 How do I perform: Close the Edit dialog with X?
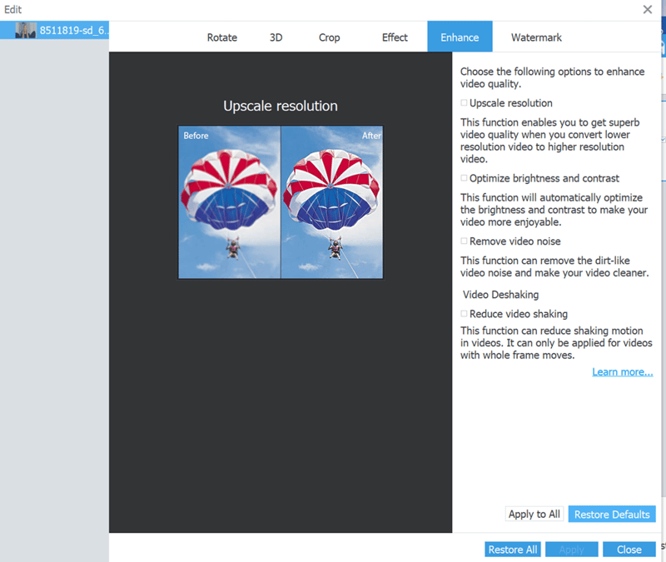point(648,9)
